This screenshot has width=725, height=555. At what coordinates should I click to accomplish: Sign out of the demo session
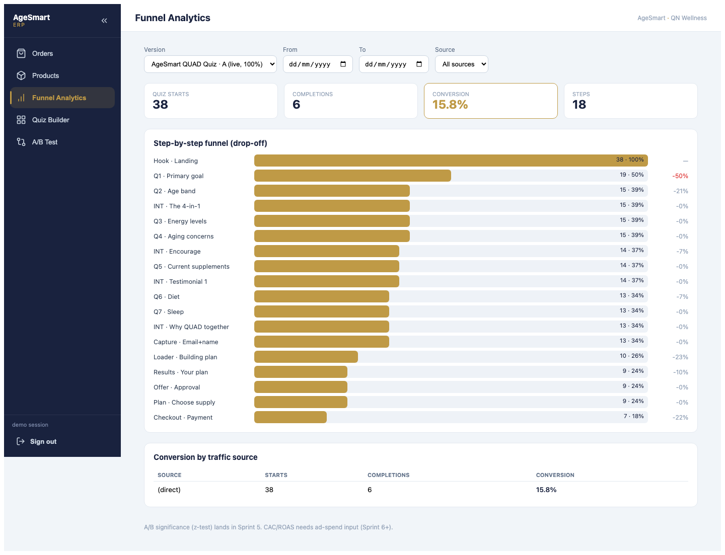point(62,441)
